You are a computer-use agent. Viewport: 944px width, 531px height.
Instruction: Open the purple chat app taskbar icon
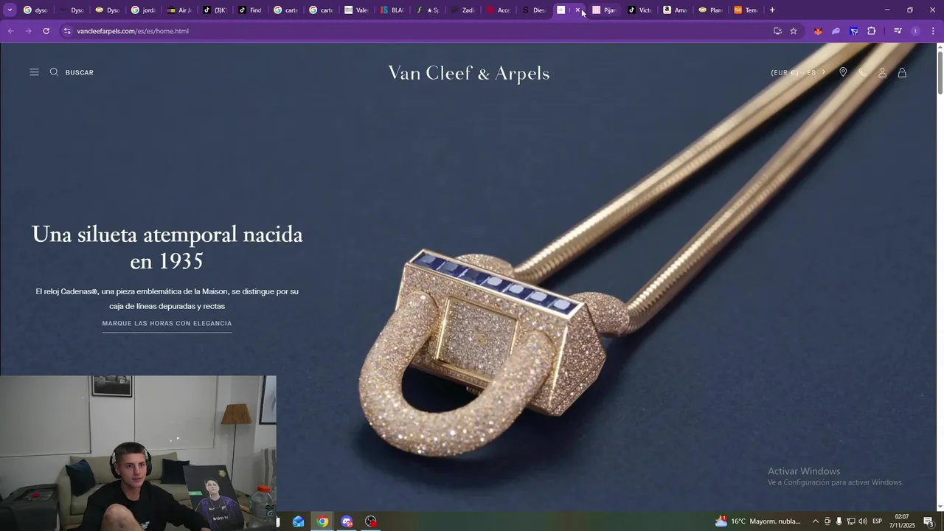tap(347, 521)
